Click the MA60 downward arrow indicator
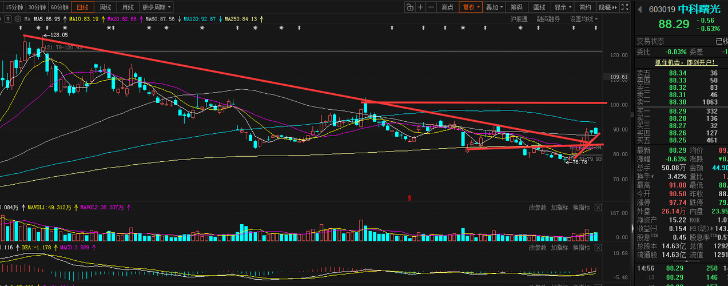 [180, 19]
